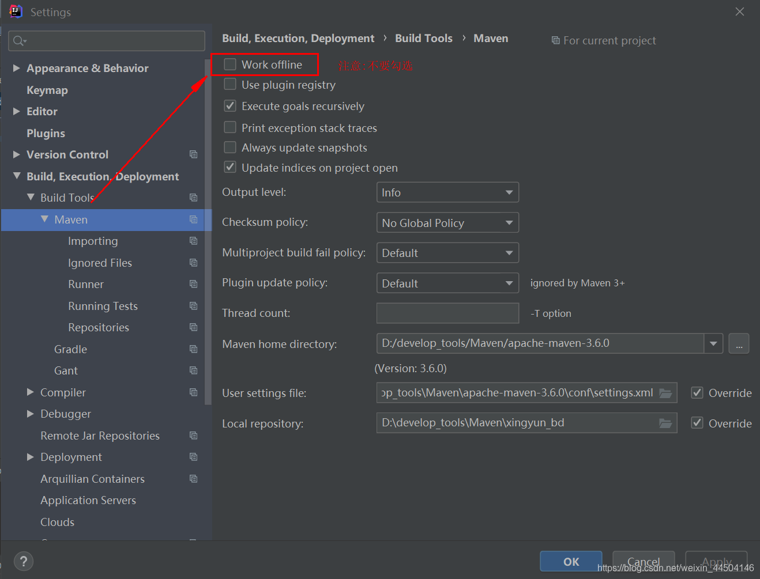Open the Output level dropdown
760x579 pixels.
(x=447, y=192)
